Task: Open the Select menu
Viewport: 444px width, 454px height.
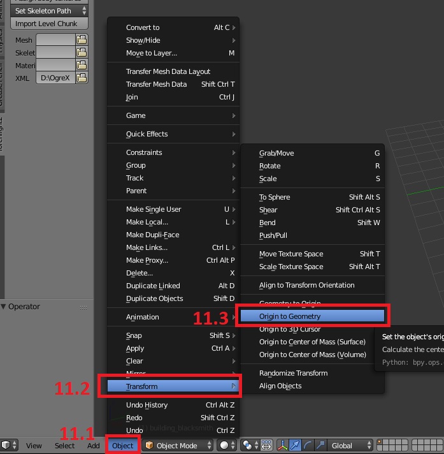Action: pyautogui.click(x=64, y=446)
